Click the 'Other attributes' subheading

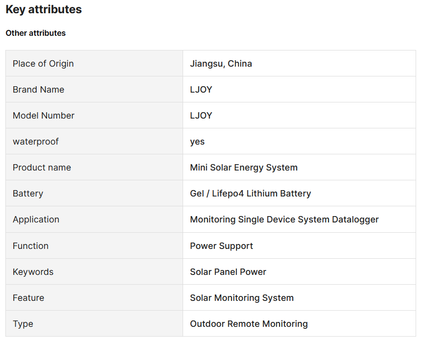coord(36,33)
